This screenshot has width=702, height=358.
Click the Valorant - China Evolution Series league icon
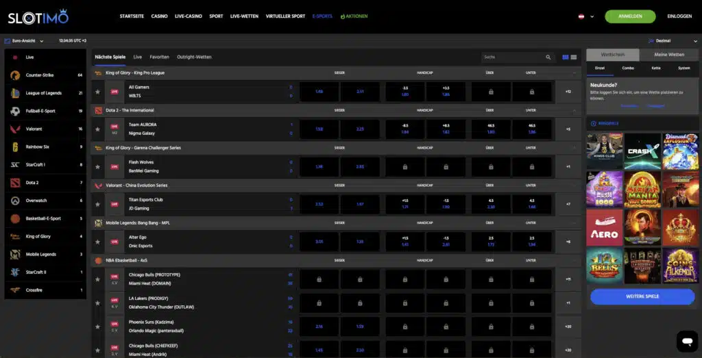pyautogui.click(x=99, y=186)
